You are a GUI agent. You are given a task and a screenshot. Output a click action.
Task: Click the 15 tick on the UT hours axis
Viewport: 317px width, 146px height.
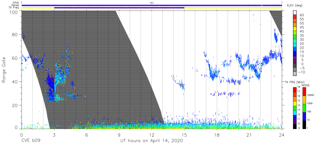pos(184,135)
